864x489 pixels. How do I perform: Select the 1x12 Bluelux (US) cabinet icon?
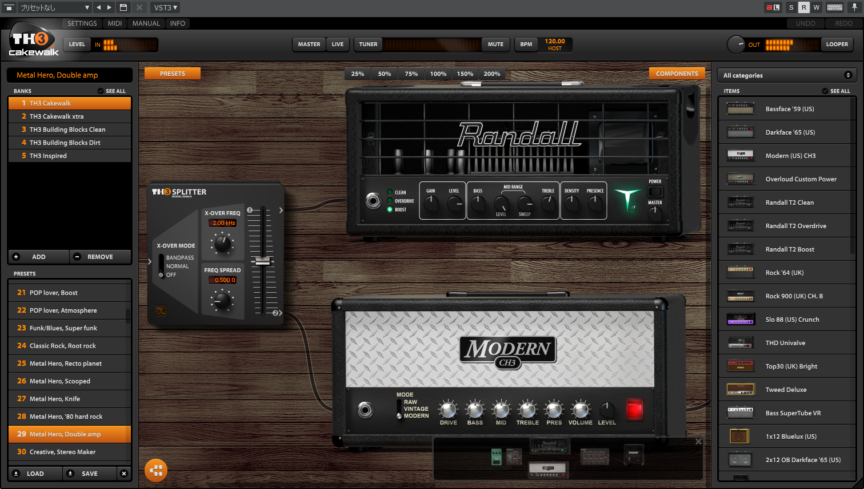[x=740, y=437]
